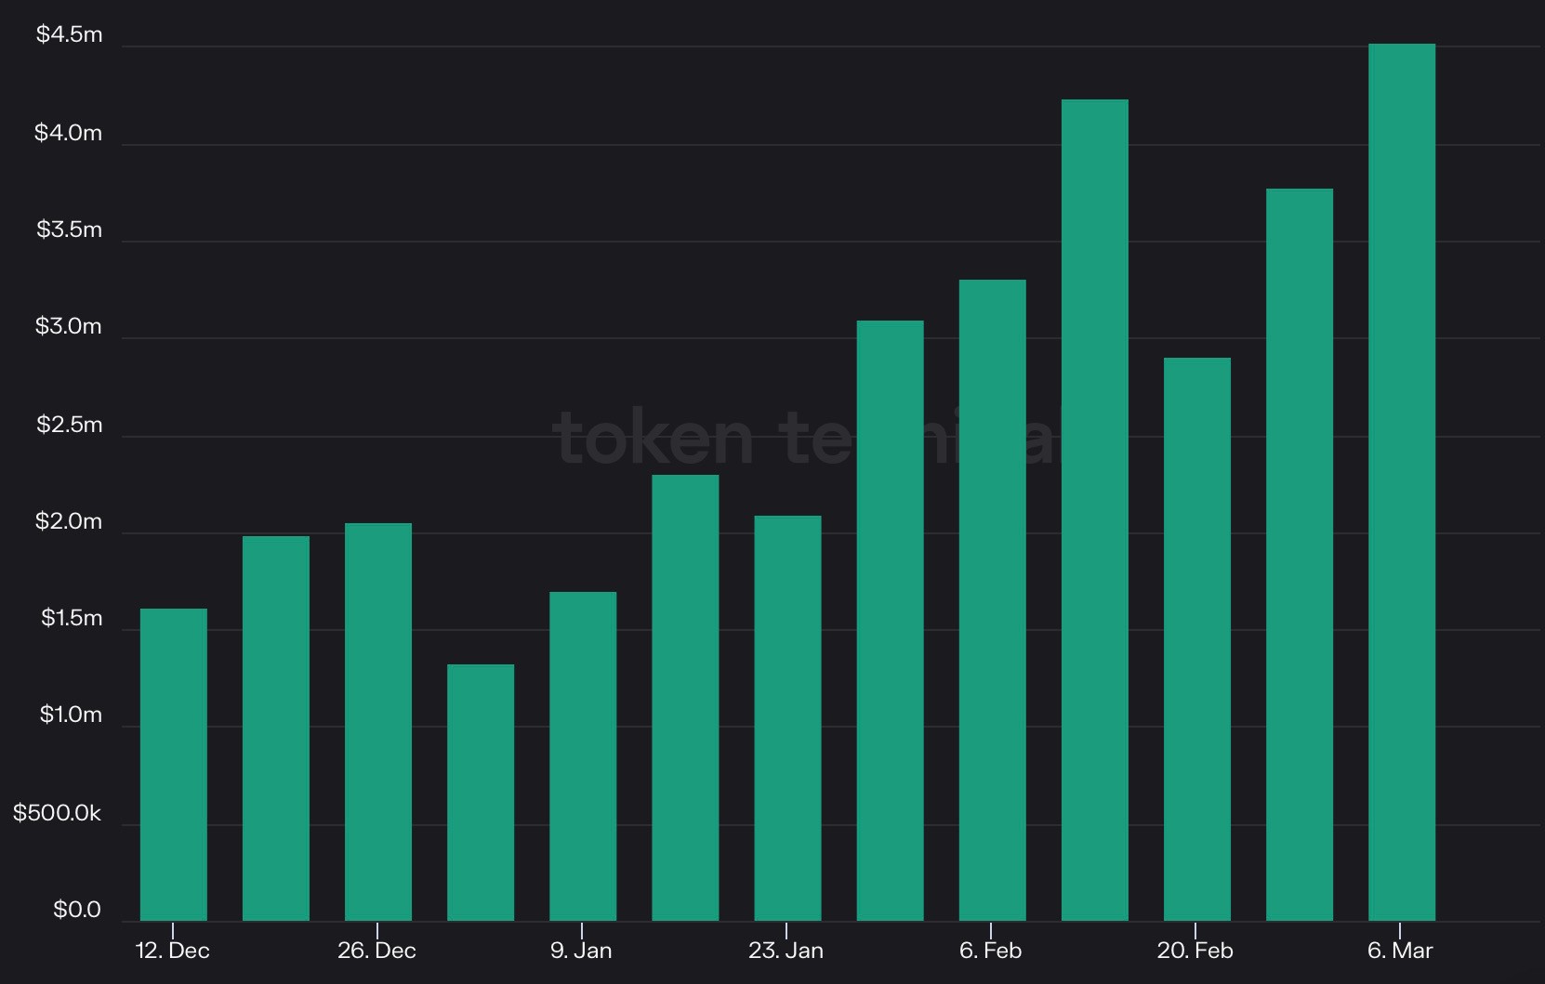Screen dimensions: 1545x984
Task: Click the $2.5m y-axis label
Action: click(69, 425)
